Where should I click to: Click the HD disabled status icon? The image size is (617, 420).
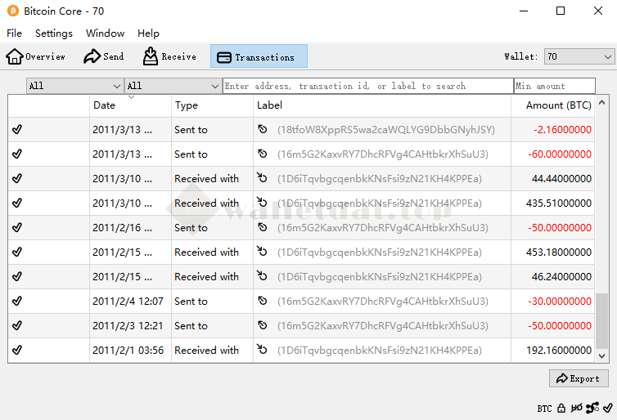coord(577,408)
